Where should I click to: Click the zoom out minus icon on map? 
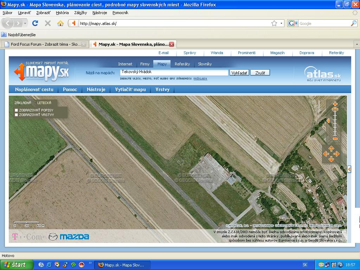[335, 139]
